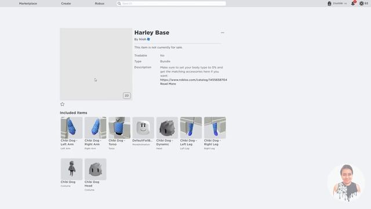Open the catalog link in description
371x209 pixels.
[194, 80]
